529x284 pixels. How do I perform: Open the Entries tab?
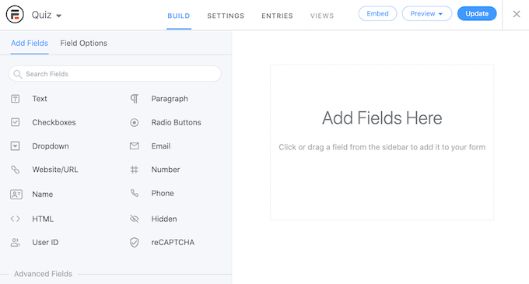(x=277, y=16)
